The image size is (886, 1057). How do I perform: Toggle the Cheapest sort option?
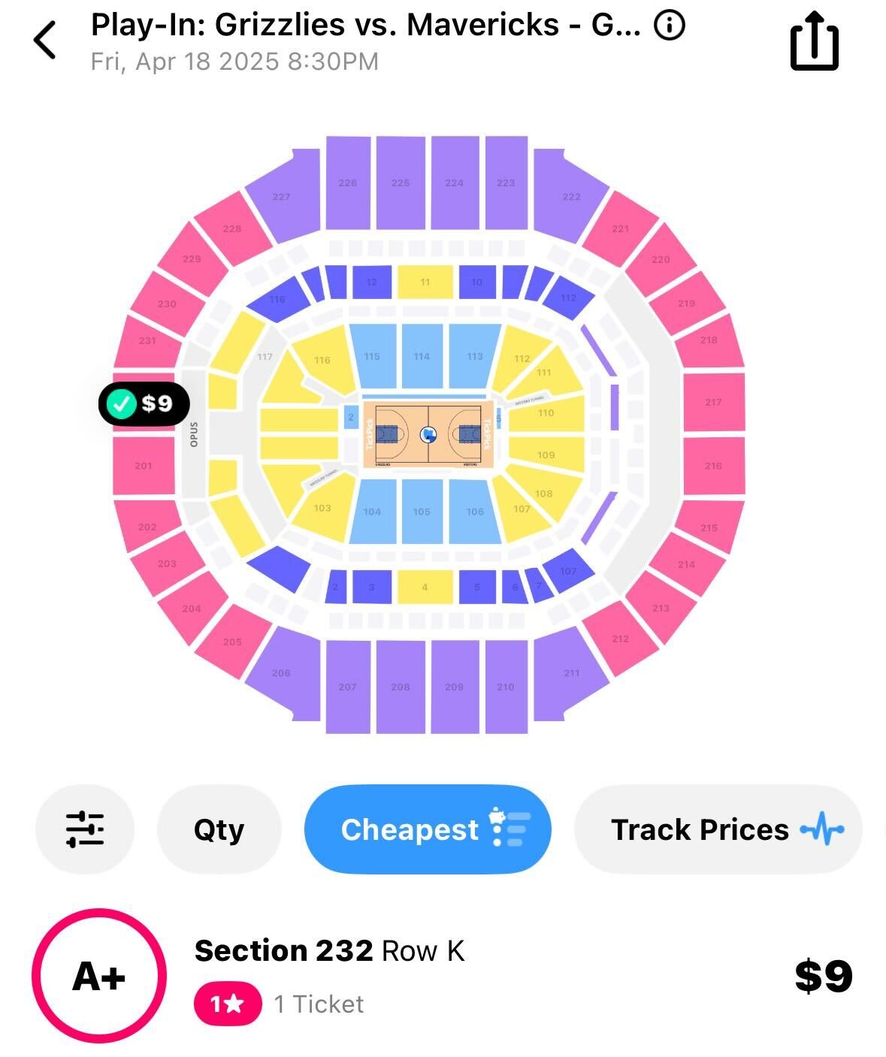428,829
